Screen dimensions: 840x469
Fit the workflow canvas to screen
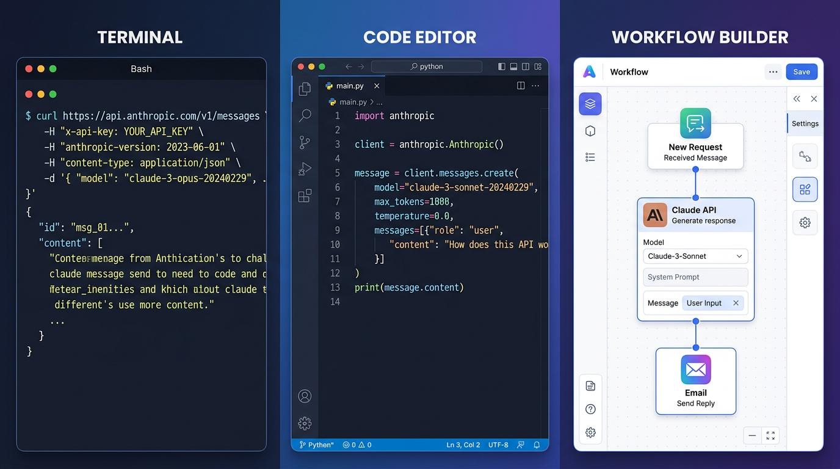770,435
